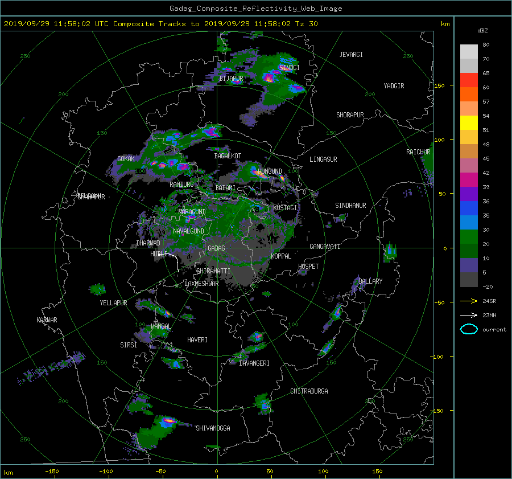Click the Gadag_Composite_Reflectivity_Web_Image title

(256, 9)
